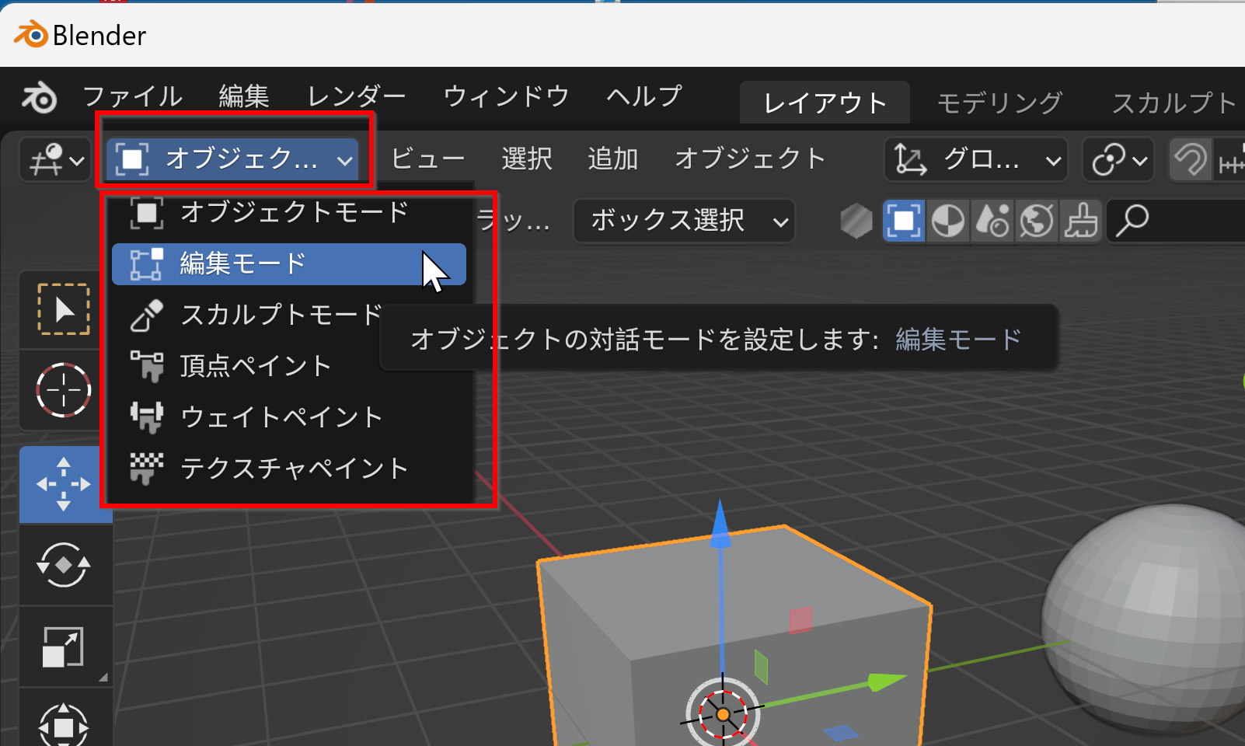Open the 選択 header menu
Viewport: 1245px width, 746px height.
(527, 159)
